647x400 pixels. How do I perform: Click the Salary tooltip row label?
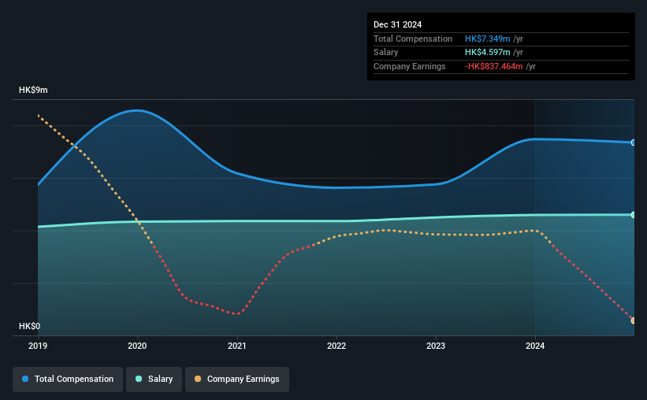386,53
